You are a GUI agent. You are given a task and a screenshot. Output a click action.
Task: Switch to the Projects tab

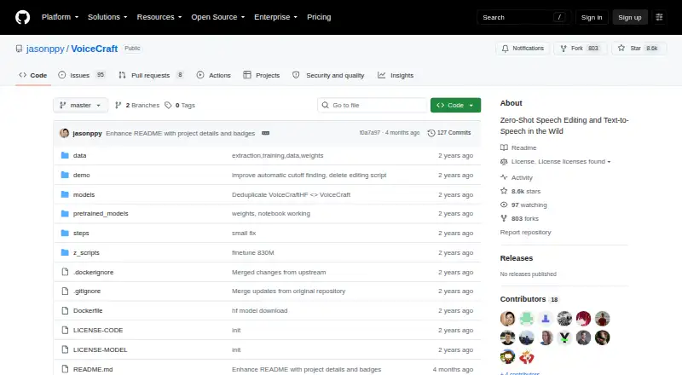click(262, 75)
